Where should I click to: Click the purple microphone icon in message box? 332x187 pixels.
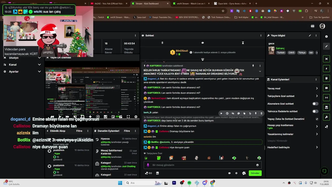148,165
